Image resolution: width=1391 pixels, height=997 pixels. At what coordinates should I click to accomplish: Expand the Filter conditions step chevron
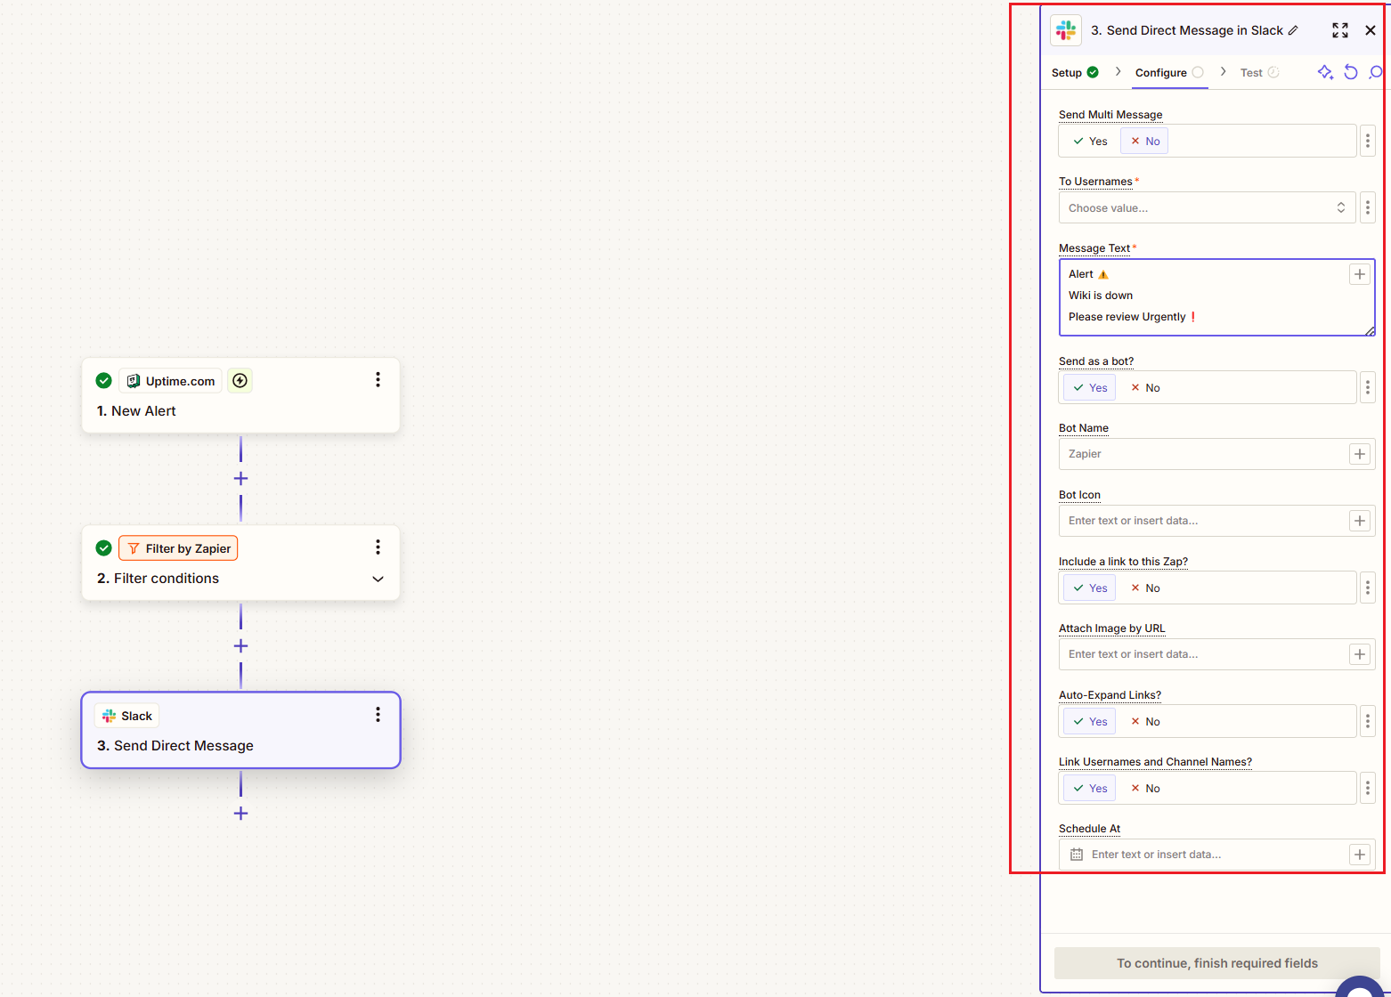pos(378,579)
